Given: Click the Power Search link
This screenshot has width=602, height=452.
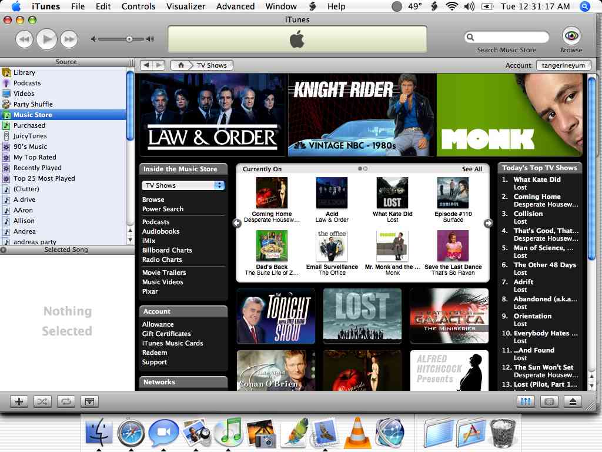Looking at the screenshot, I should (x=163, y=209).
